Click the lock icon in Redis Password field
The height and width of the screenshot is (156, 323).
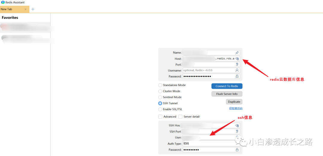237,76
